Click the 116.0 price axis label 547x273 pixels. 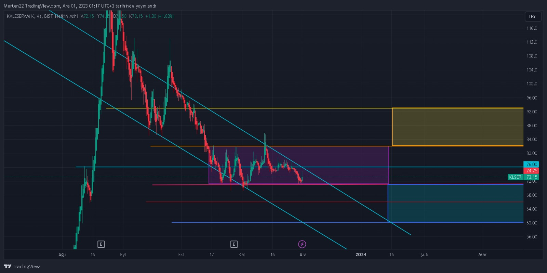[532, 28]
